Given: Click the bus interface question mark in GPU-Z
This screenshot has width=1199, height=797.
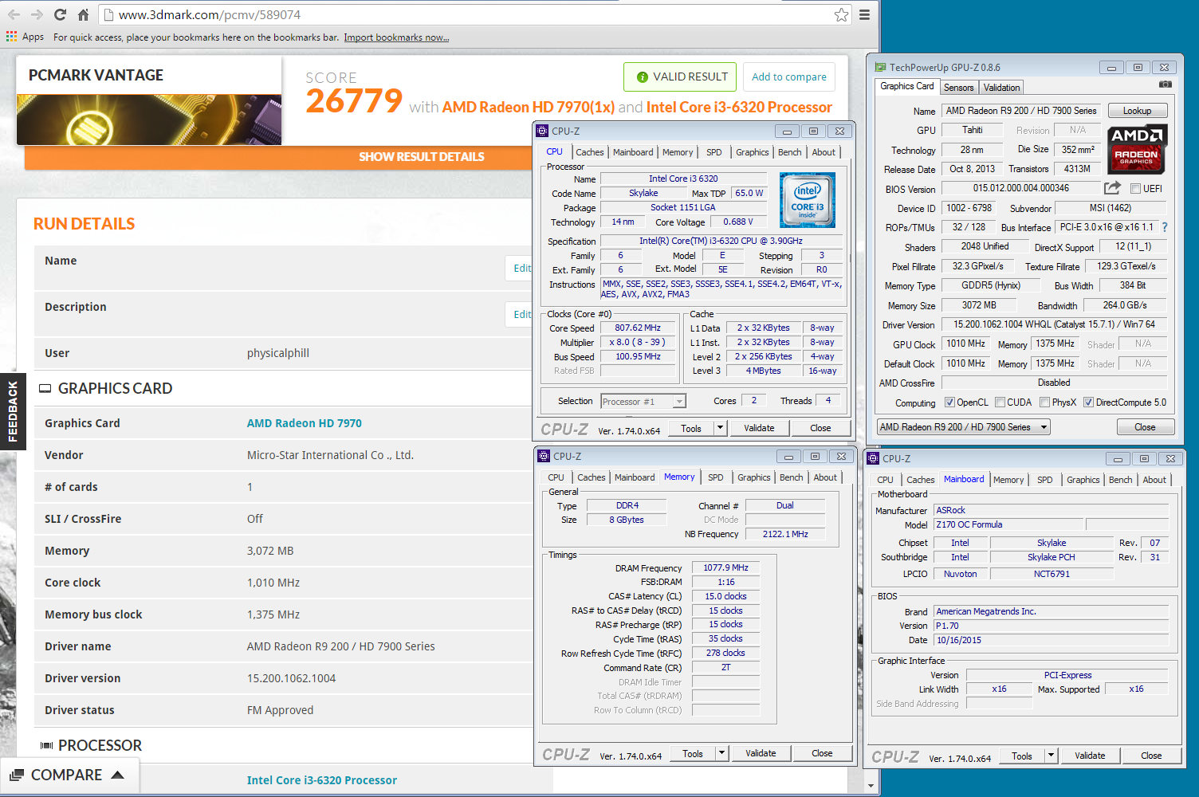Looking at the screenshot, I should coord(1165,227).
